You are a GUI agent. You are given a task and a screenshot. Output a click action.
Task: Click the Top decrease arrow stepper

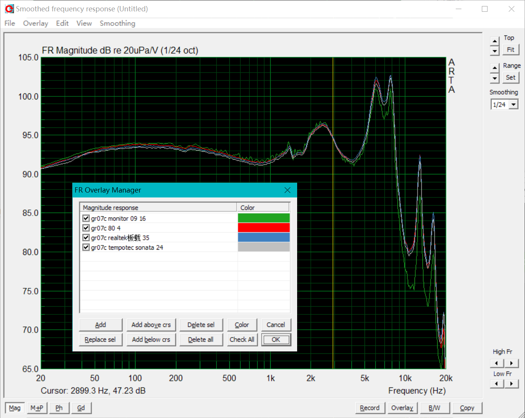(x=494, y=50)
